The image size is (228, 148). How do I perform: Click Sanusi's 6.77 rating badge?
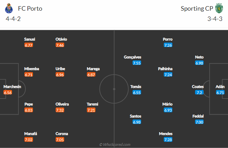click(29, 45)
